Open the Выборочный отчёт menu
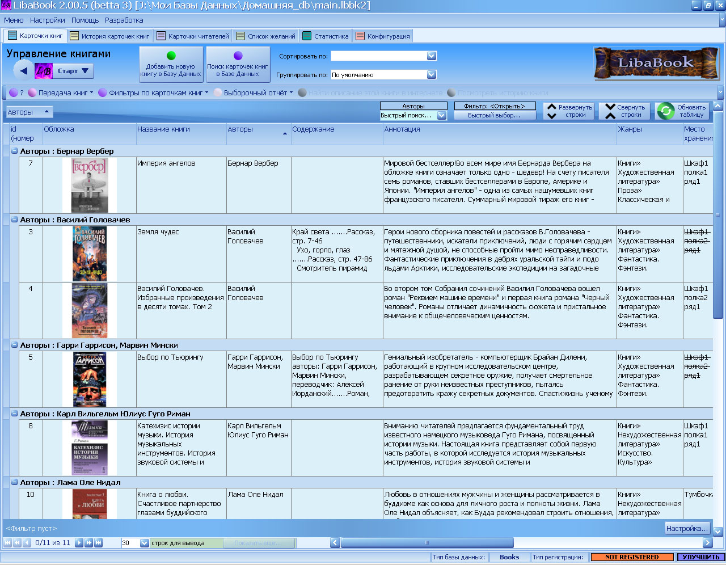The height and width of the screenshot is (565, 726). [x=254, y=92]
